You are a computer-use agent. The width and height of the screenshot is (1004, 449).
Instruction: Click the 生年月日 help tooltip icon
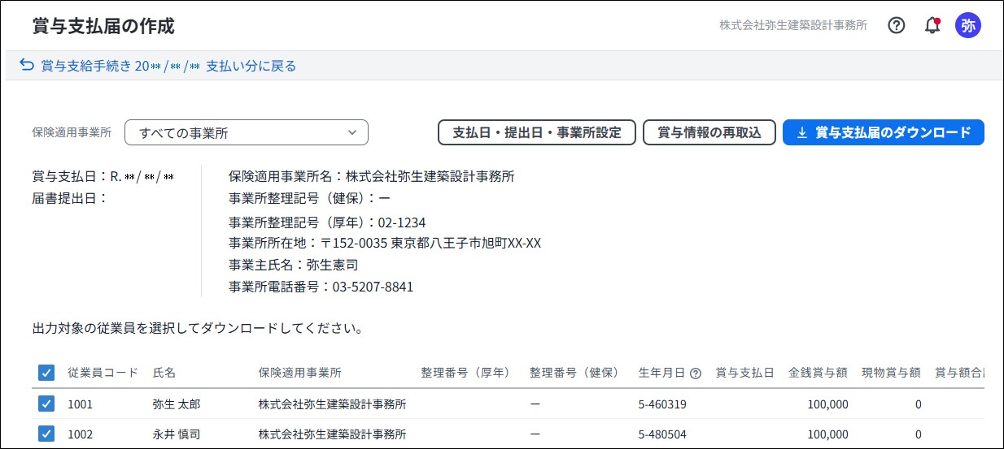[x=696, y=373]
